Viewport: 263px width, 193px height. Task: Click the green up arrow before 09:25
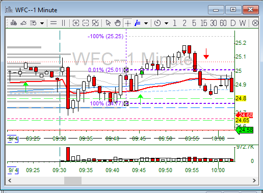tap(25, 87)
